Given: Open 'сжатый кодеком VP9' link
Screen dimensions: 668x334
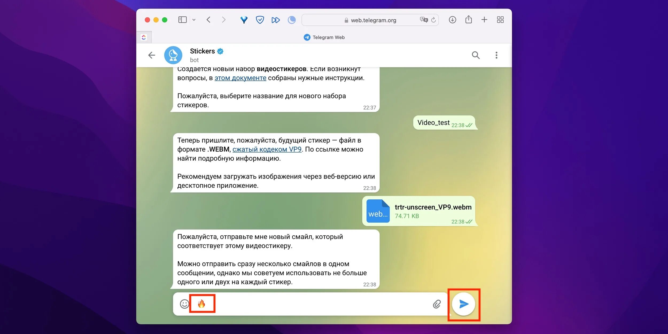Looking at the screenshot, I should click(267, 149).
